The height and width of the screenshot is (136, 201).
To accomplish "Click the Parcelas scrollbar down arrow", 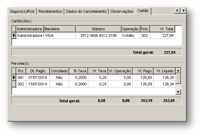I will 178,92.
